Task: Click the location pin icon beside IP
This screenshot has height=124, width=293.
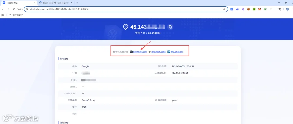Action: [x=126, y=27]
